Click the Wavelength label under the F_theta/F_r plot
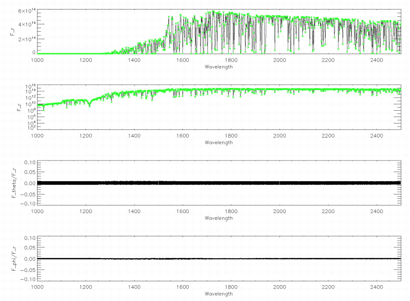Viewport: 410px width, 301px height. (x=218, y=218)
